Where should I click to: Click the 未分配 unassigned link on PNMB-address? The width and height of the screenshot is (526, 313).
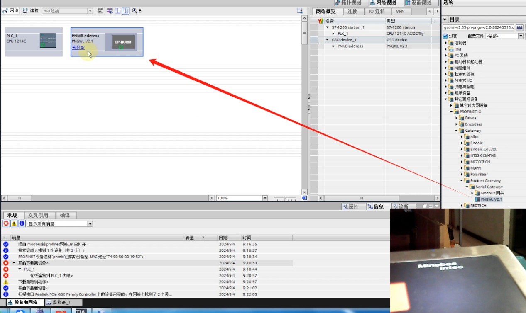point(78,47)
